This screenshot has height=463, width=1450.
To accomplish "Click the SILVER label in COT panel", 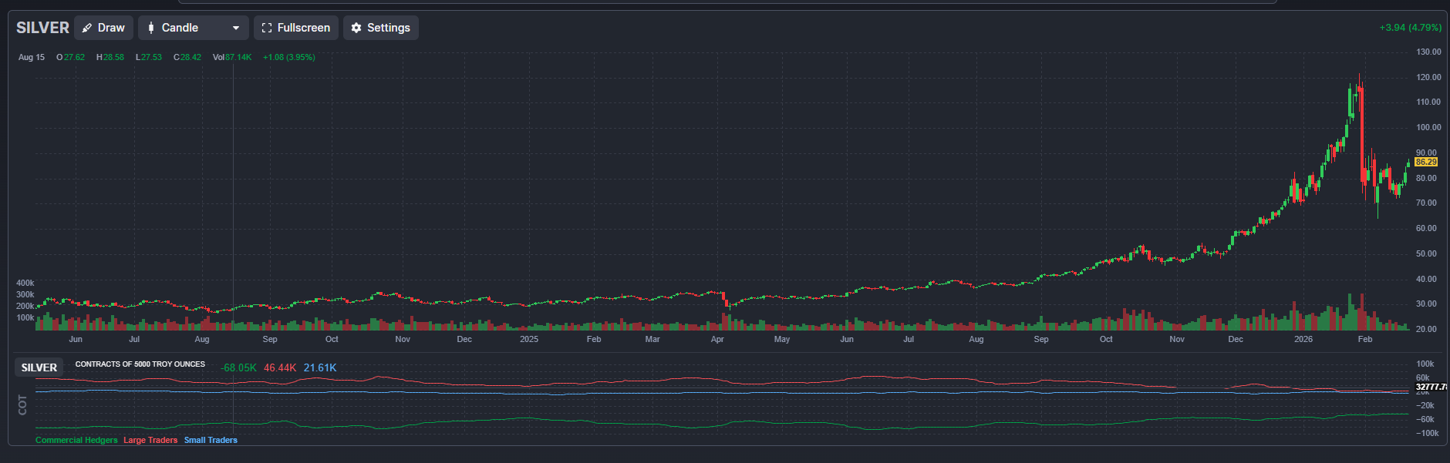I will click(39, 367).
